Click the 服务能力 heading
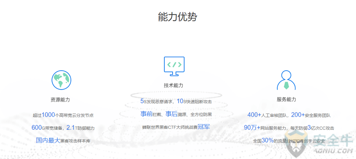 [x=286, y=99]
